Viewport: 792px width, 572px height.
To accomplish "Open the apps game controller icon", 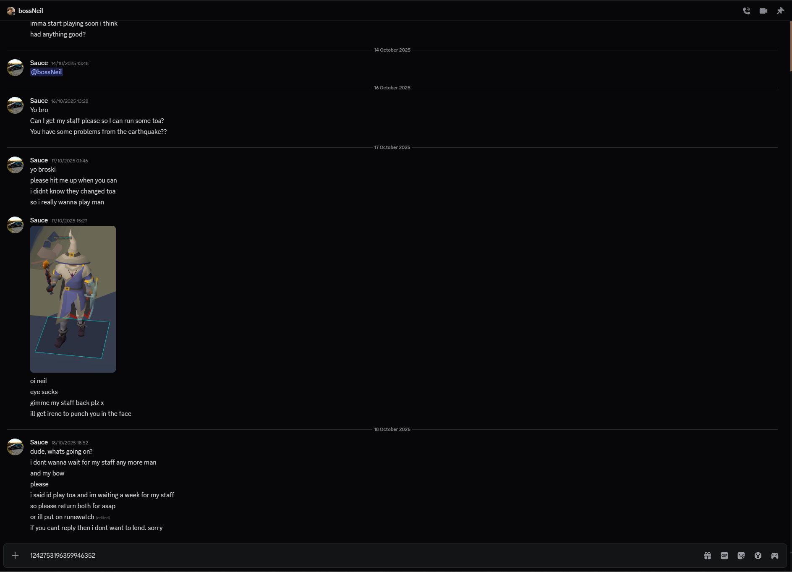I will tap(774, 556).
